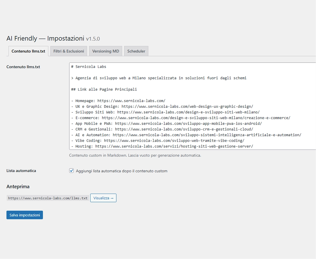Click the Homepage URL line
The width and height of the screenshot is (316, 259).
(118, 100)
